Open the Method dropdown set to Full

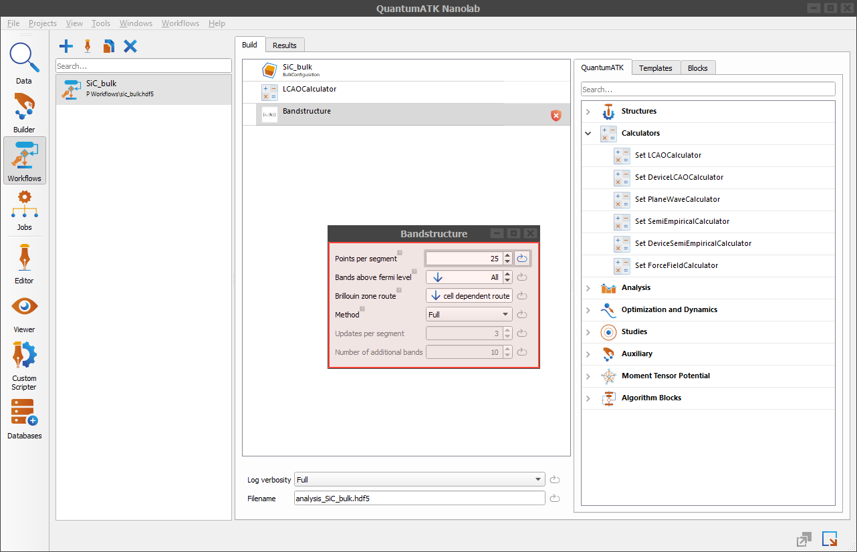[x=469, y=315]
